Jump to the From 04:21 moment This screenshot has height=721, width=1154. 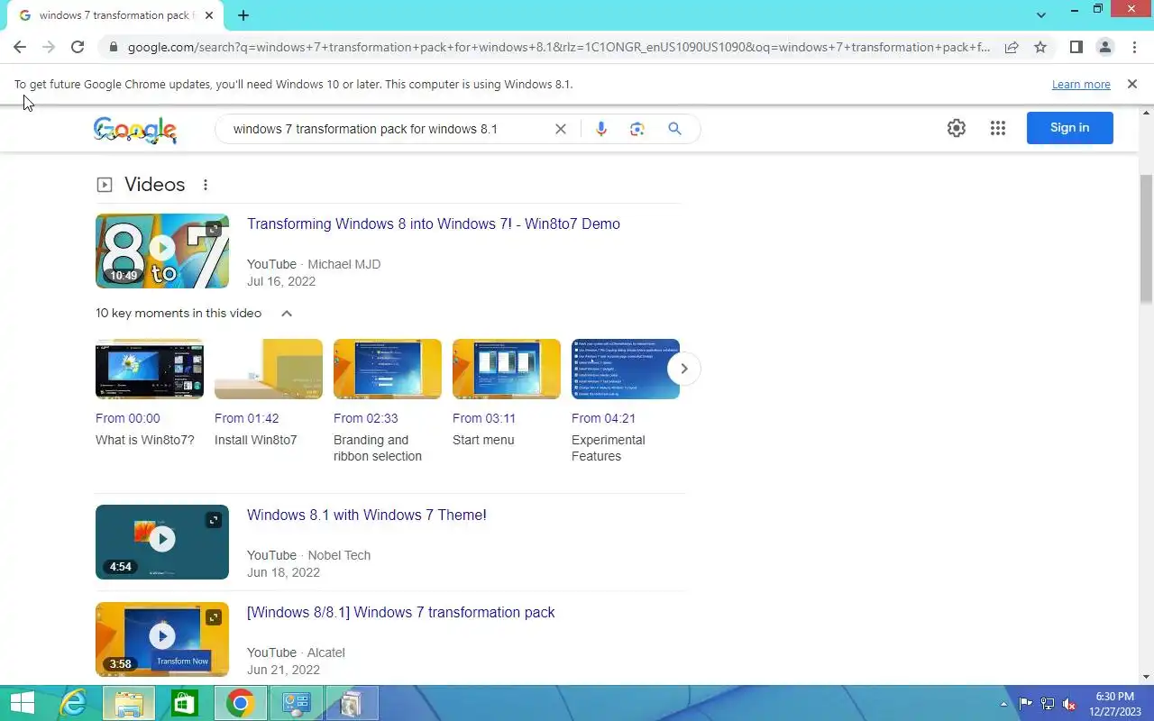[x=604, y=418]
